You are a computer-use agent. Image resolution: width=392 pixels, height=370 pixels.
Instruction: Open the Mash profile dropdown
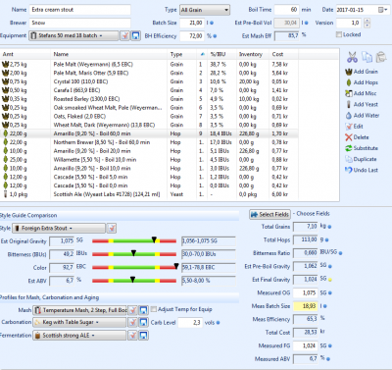(x=80, y=310)
